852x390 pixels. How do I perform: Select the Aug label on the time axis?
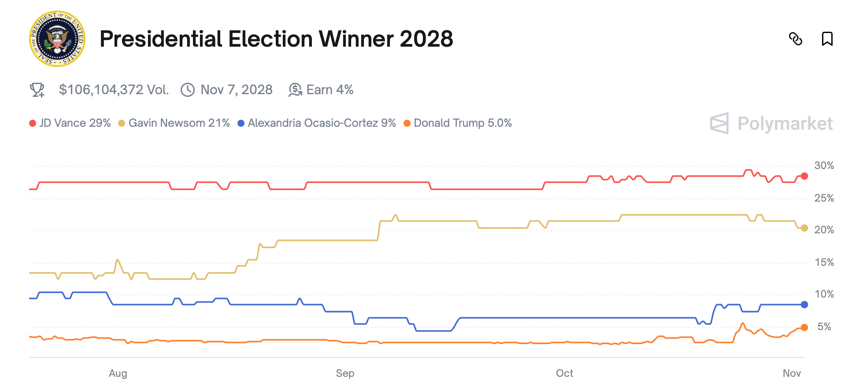[x=118, y=373]
